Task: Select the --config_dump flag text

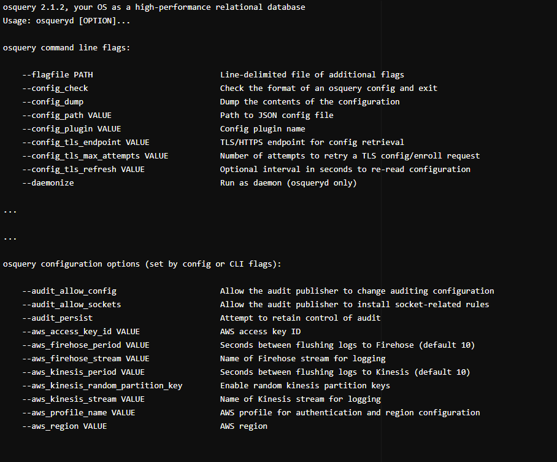Action: (x=53, y=102)
